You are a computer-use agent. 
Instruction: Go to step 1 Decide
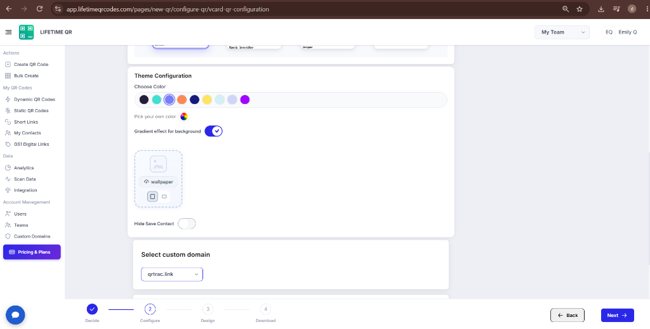(x=92, y=309)
